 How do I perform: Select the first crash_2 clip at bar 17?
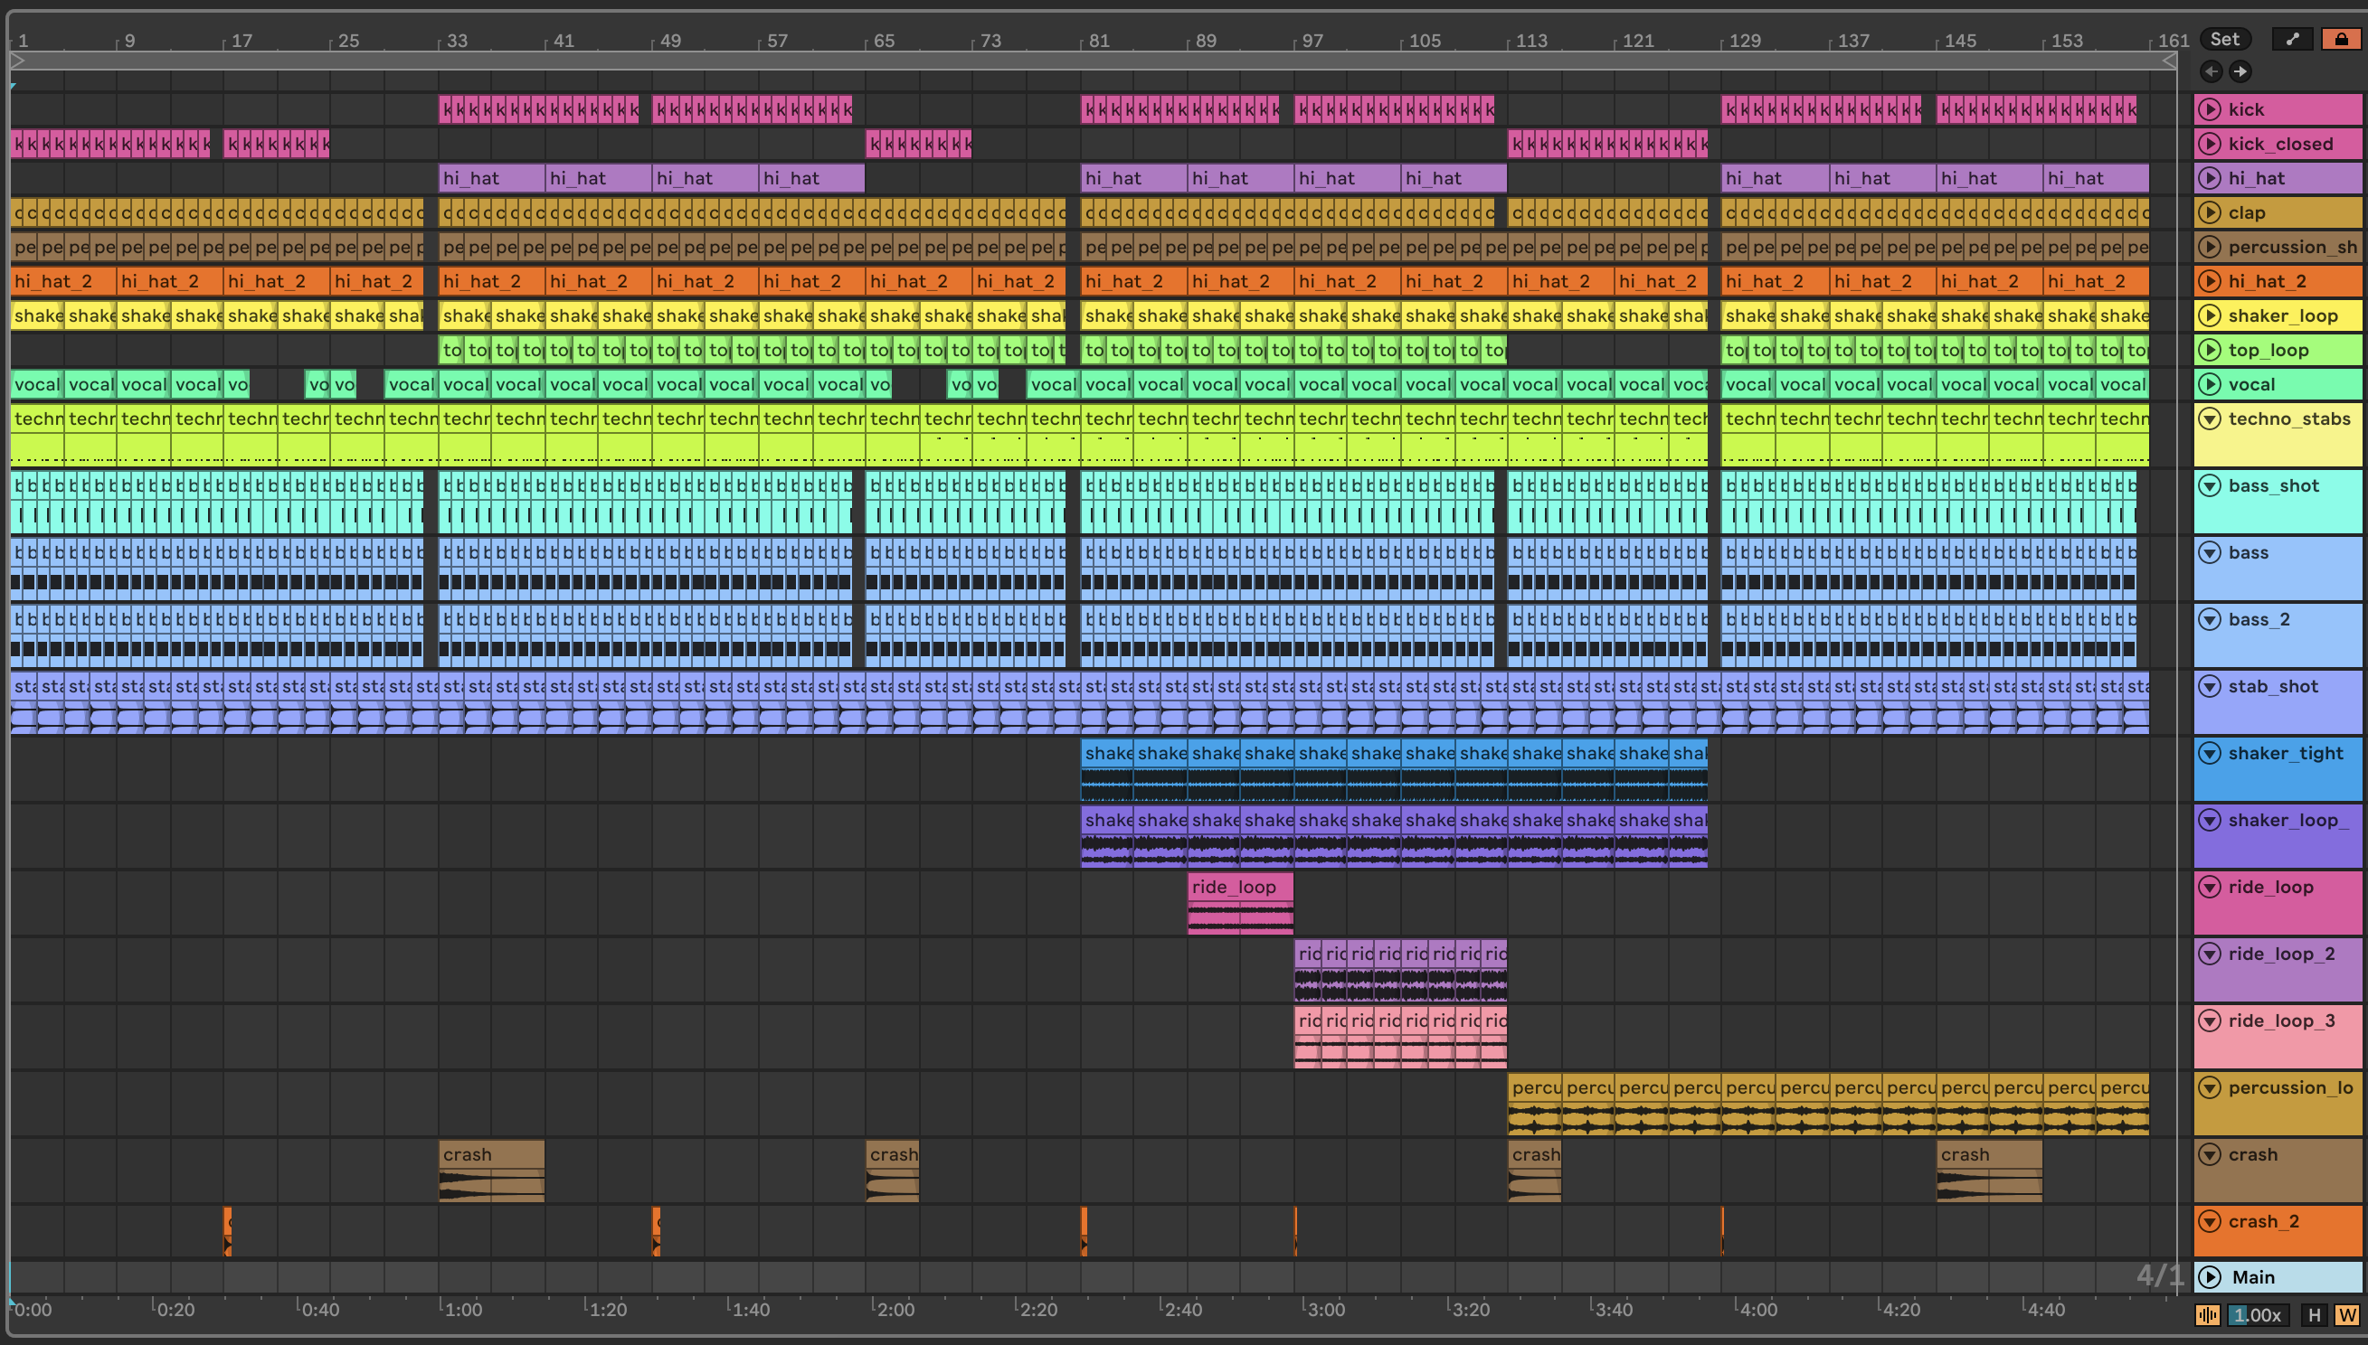pos(227,1230)
